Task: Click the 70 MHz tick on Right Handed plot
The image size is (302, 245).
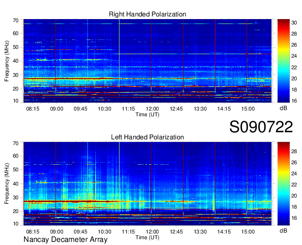Action: (x=16, y=20)
